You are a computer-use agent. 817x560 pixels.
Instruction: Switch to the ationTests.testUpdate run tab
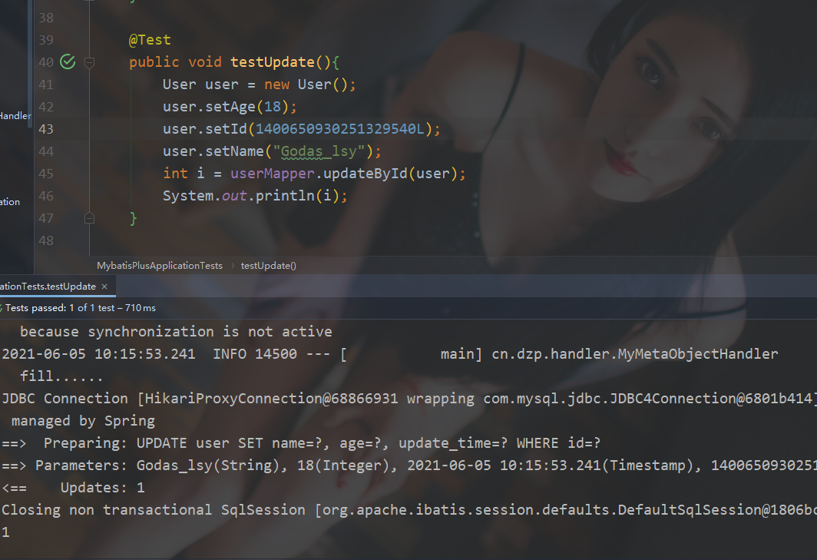(48, 287)
